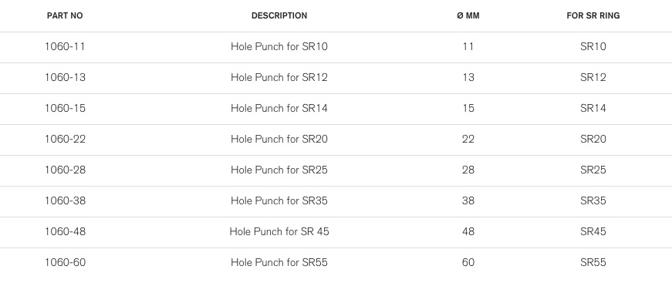Click the DESCRIPTION column header
Screen dimensions: 672x303
point(279,16)
